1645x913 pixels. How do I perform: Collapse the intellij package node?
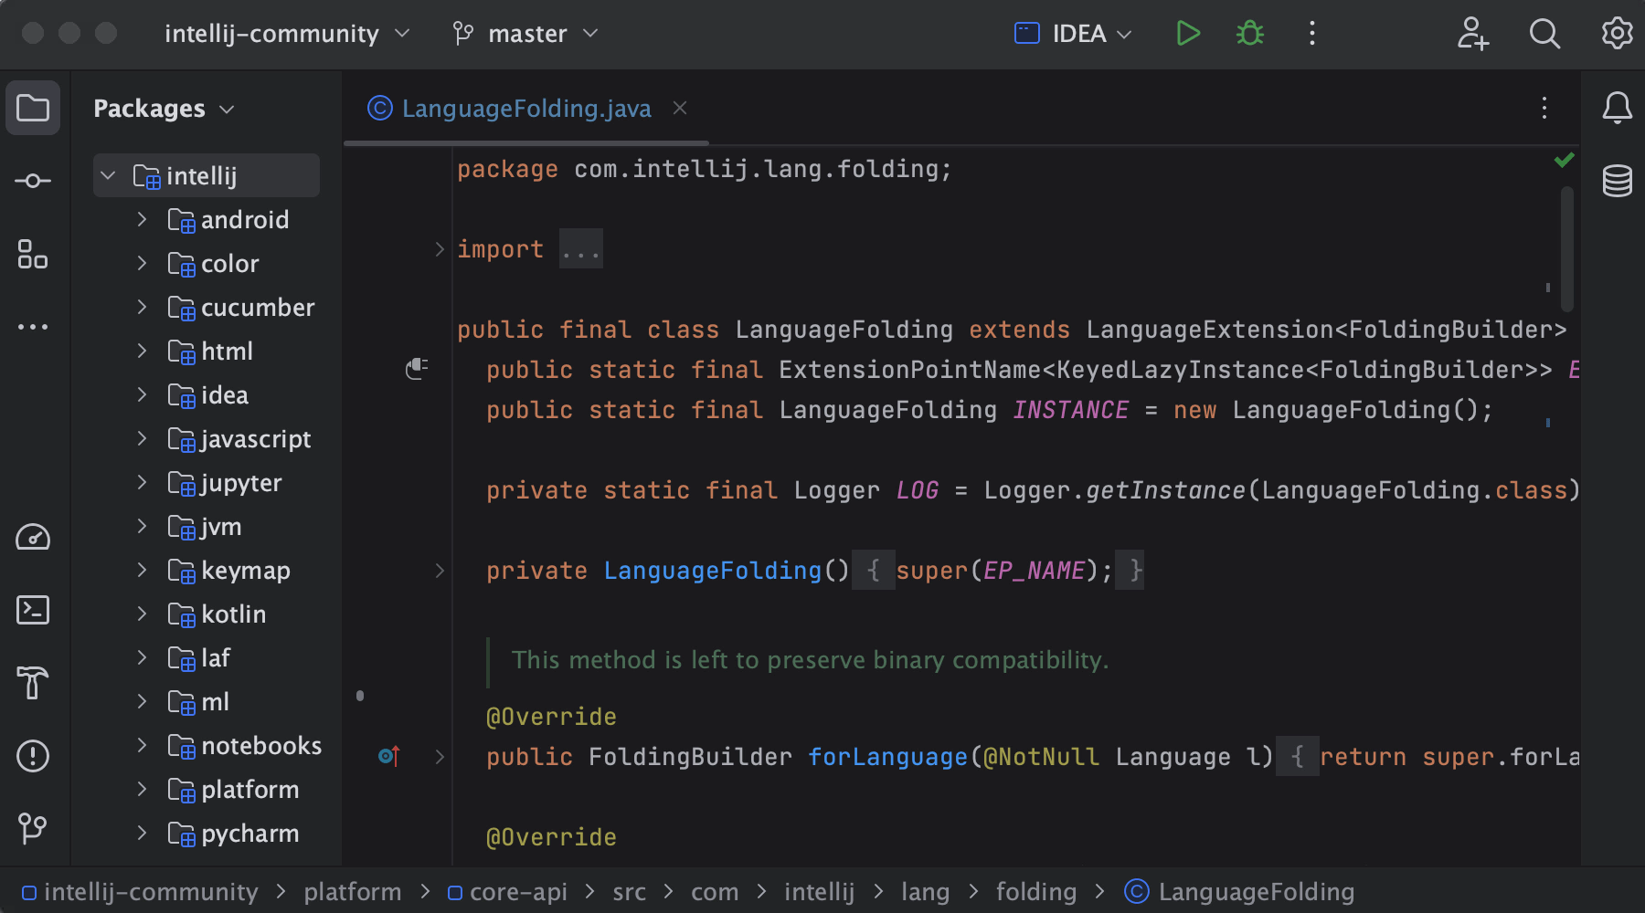[x=109, y=175]
